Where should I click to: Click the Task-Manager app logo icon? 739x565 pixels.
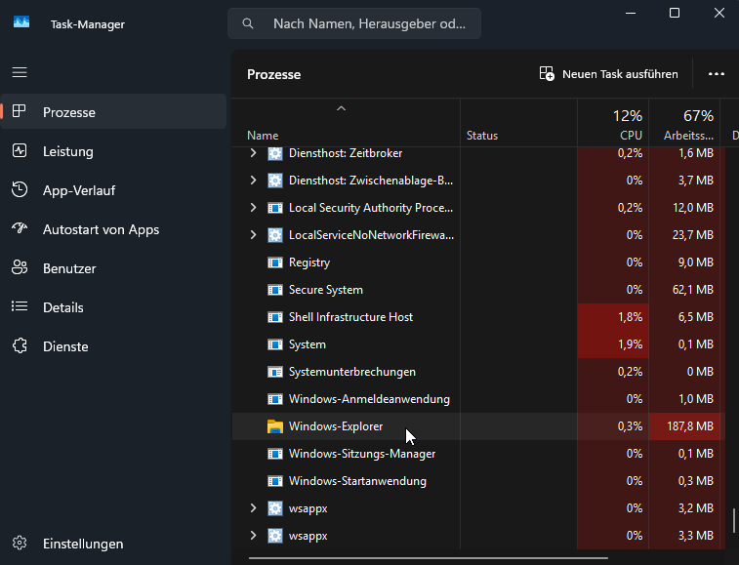[21, 22]
